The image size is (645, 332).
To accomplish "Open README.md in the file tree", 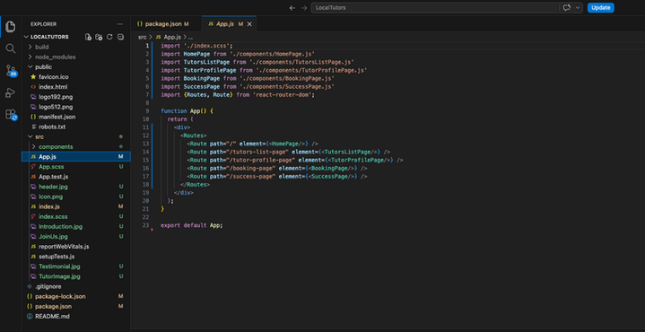I will (x=76, y=317).
